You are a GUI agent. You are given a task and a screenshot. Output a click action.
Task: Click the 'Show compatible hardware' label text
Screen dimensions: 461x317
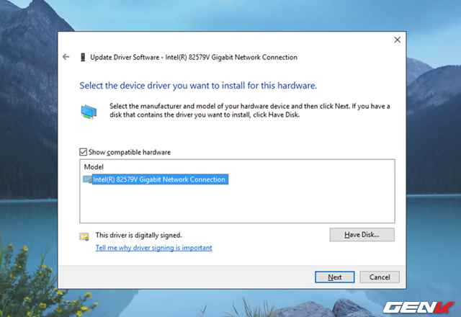pos(129,152)
